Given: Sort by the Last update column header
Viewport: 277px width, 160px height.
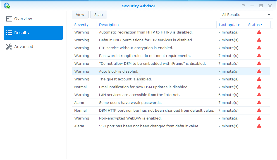Looking at the screenshot, I should tap(229, 25).
